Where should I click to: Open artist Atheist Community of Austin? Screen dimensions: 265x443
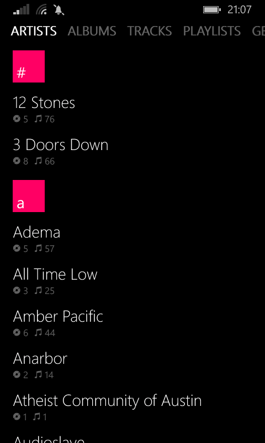[x=107, y=400]
